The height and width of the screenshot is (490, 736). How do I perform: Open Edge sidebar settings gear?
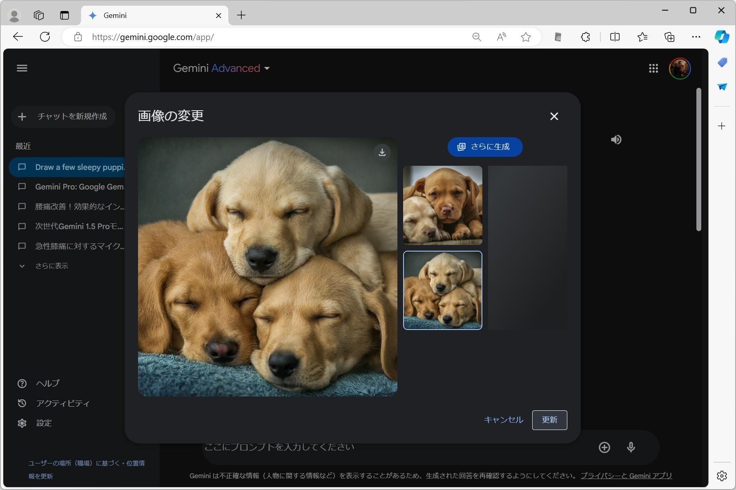click(722, 476)
